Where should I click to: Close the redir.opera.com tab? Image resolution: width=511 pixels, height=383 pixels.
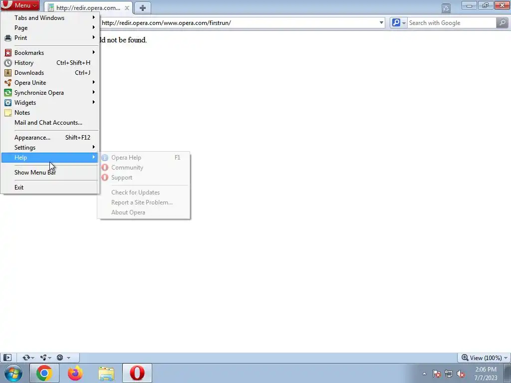coord(127,8)
